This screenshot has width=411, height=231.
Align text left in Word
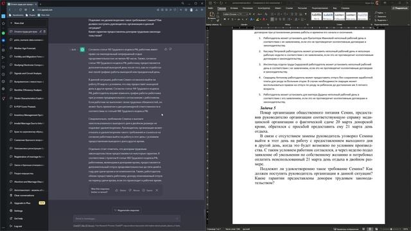click(272, 19)
